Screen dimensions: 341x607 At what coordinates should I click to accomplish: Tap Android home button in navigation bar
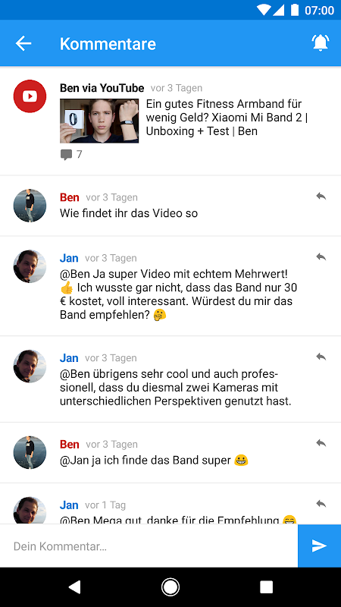click(170, 587)
